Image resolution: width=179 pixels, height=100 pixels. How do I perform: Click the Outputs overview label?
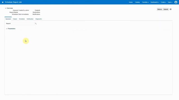37,10
